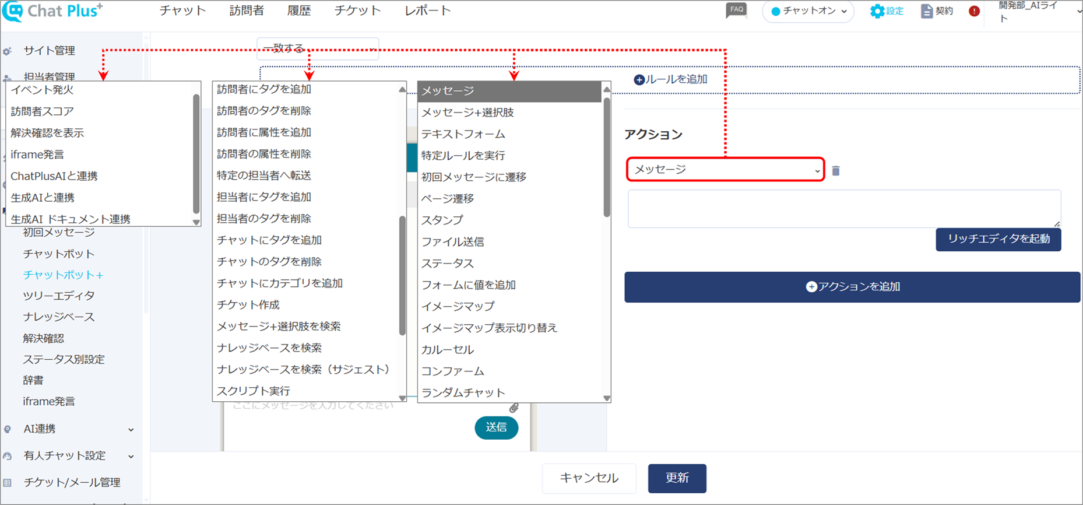
Task: Open the レポート top menu
Action: (427, 10)
